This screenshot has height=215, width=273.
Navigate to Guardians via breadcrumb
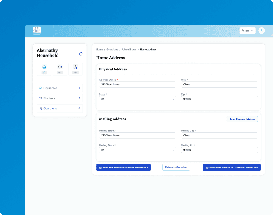tap(112, 49)
